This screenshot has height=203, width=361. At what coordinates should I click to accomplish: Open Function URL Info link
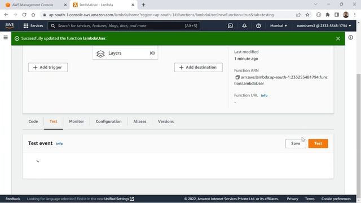264,95
